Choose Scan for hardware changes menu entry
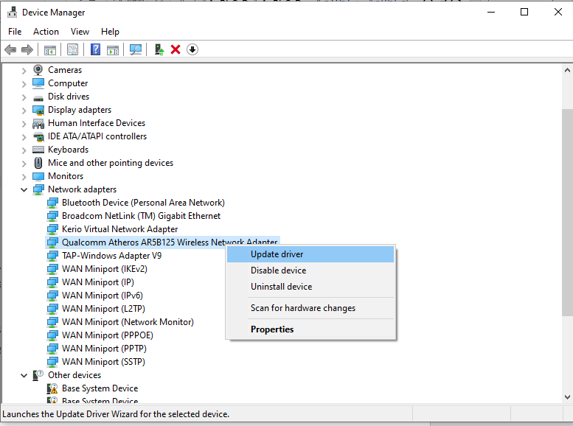Viewport: 573px width, 426px height. point(310,308)
